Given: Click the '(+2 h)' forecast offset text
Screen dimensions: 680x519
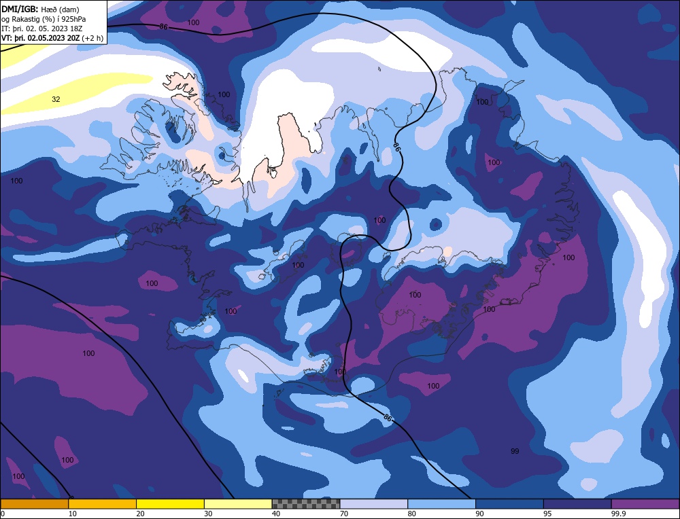Looking at the screenshot, I should tap(92, 38).
